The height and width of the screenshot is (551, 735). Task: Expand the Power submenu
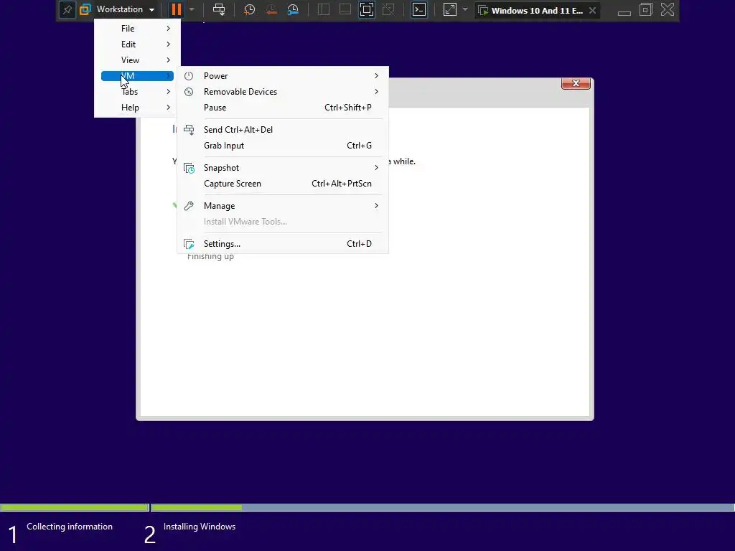[283, 76]
